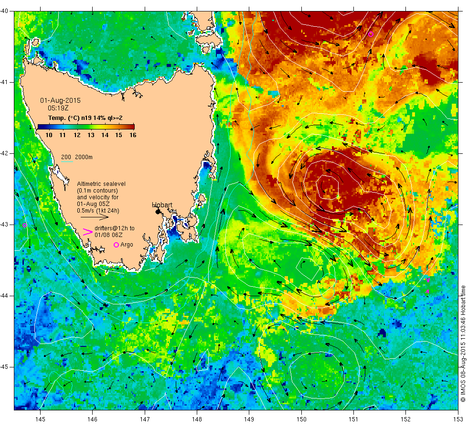Click the magenta drifter arrow legend symbol
The image size is (468, 430).
click(88, 232)
